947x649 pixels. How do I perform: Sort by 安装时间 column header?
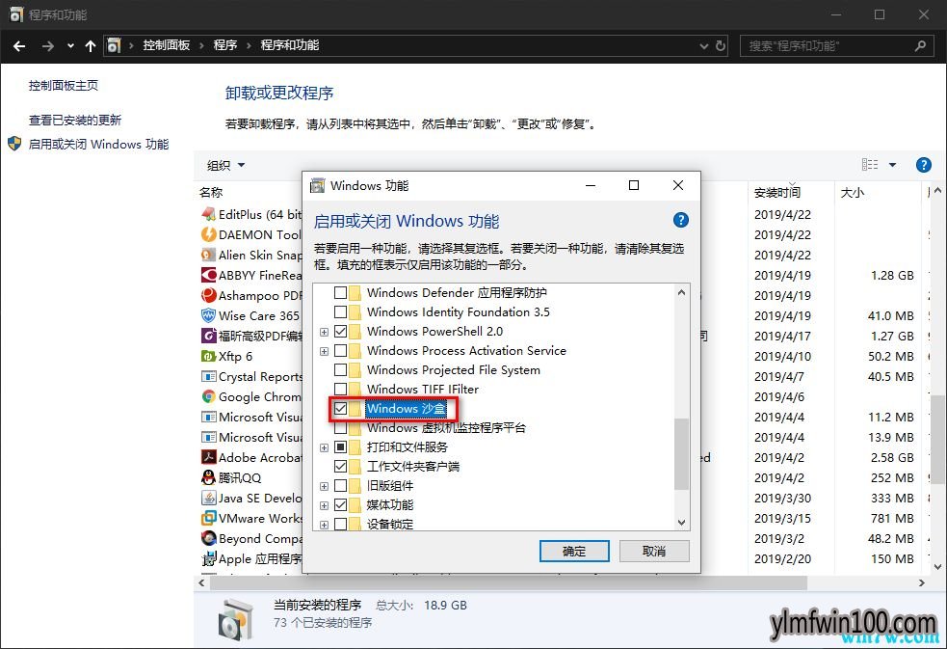click(x=777, y=192)
